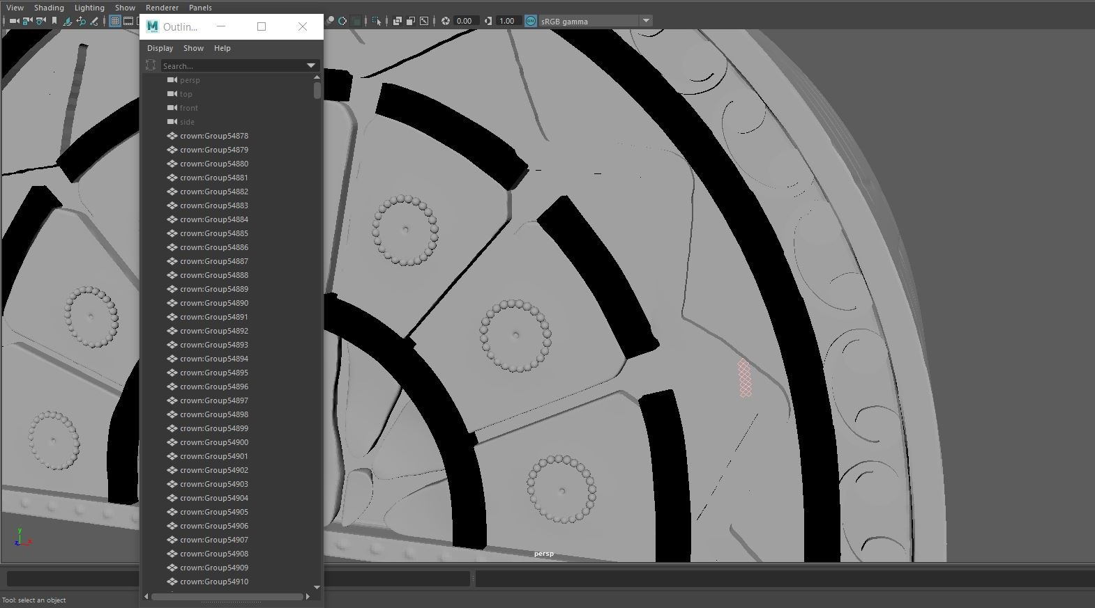The width and height of the screenshot is (1095, 608).
Task: Open the viewport View menu
Action: pyautogui.click(x=15, y=8)
